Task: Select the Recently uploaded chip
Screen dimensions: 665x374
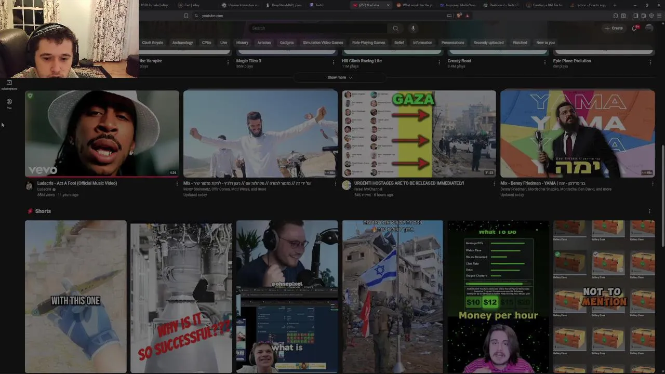Action: [488, 43]
